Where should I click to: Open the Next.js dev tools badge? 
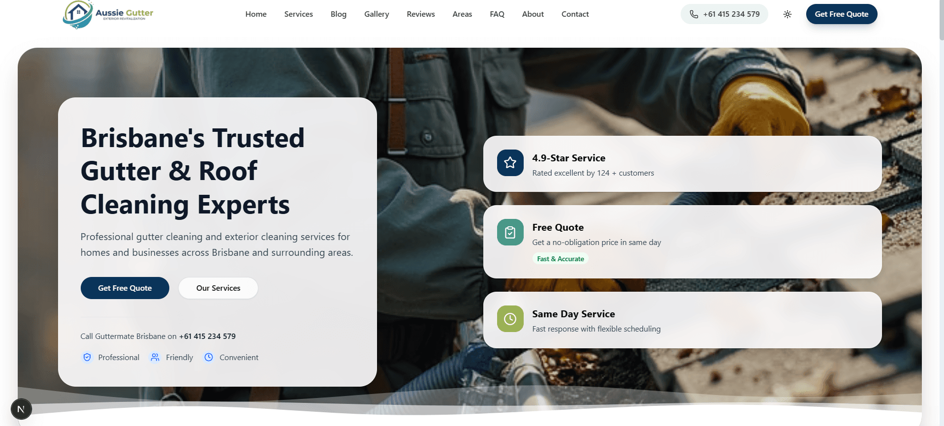click(21, 409)
